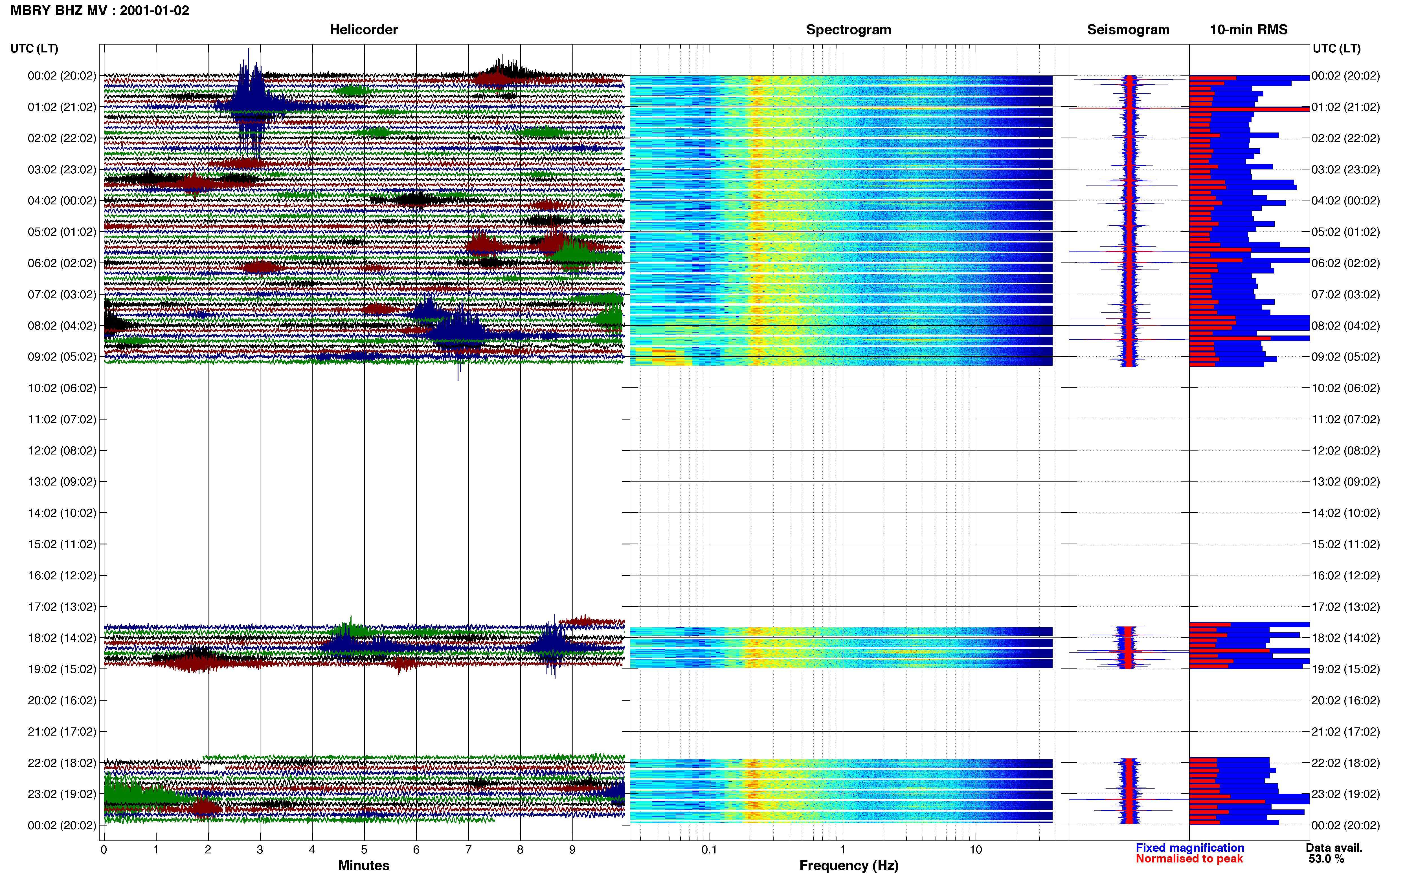
Task: Click the frequency tick label '1'
Action: 843,850
